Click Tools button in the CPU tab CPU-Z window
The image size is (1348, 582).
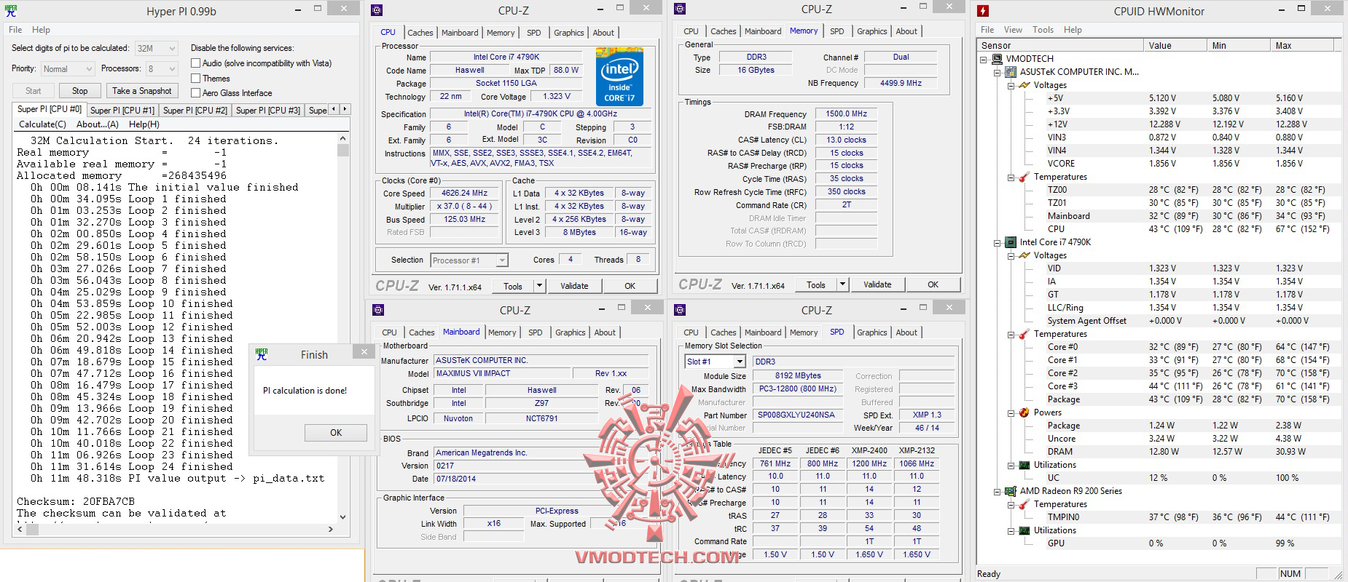pos(513,286)
